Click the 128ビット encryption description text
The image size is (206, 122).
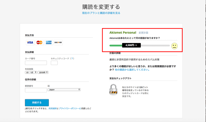tap(135, 92)
